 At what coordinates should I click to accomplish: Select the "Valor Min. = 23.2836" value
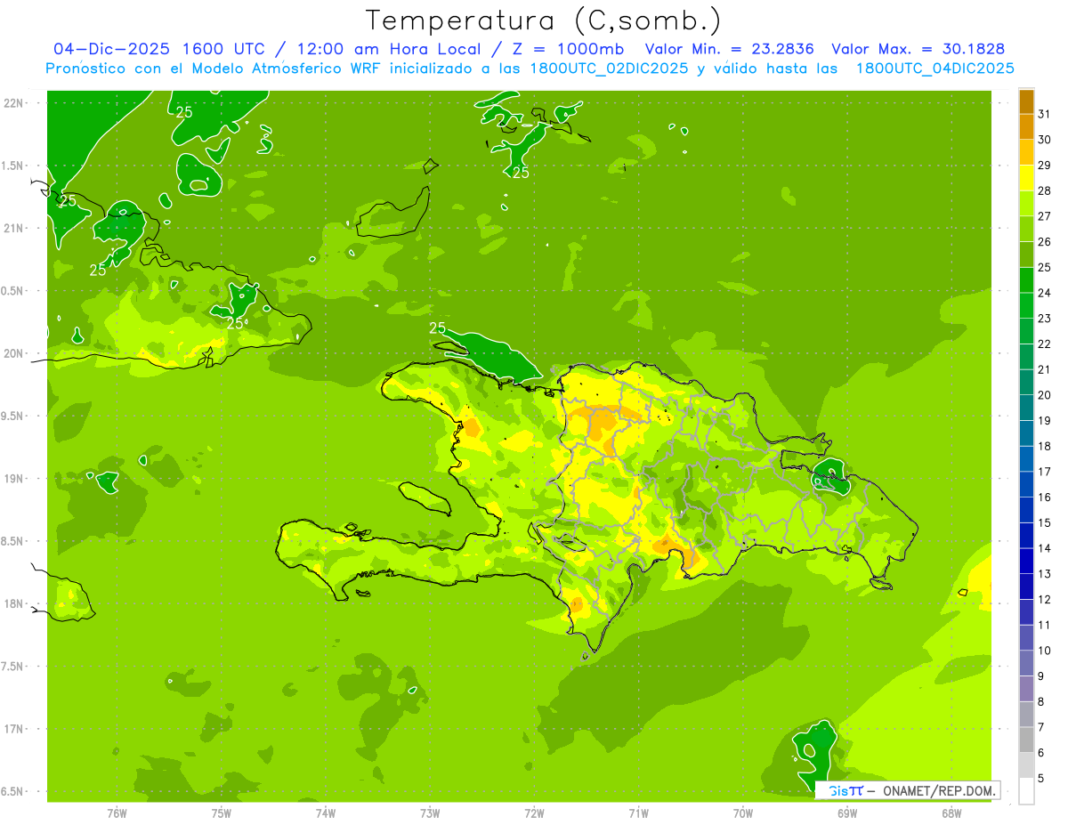730,49
